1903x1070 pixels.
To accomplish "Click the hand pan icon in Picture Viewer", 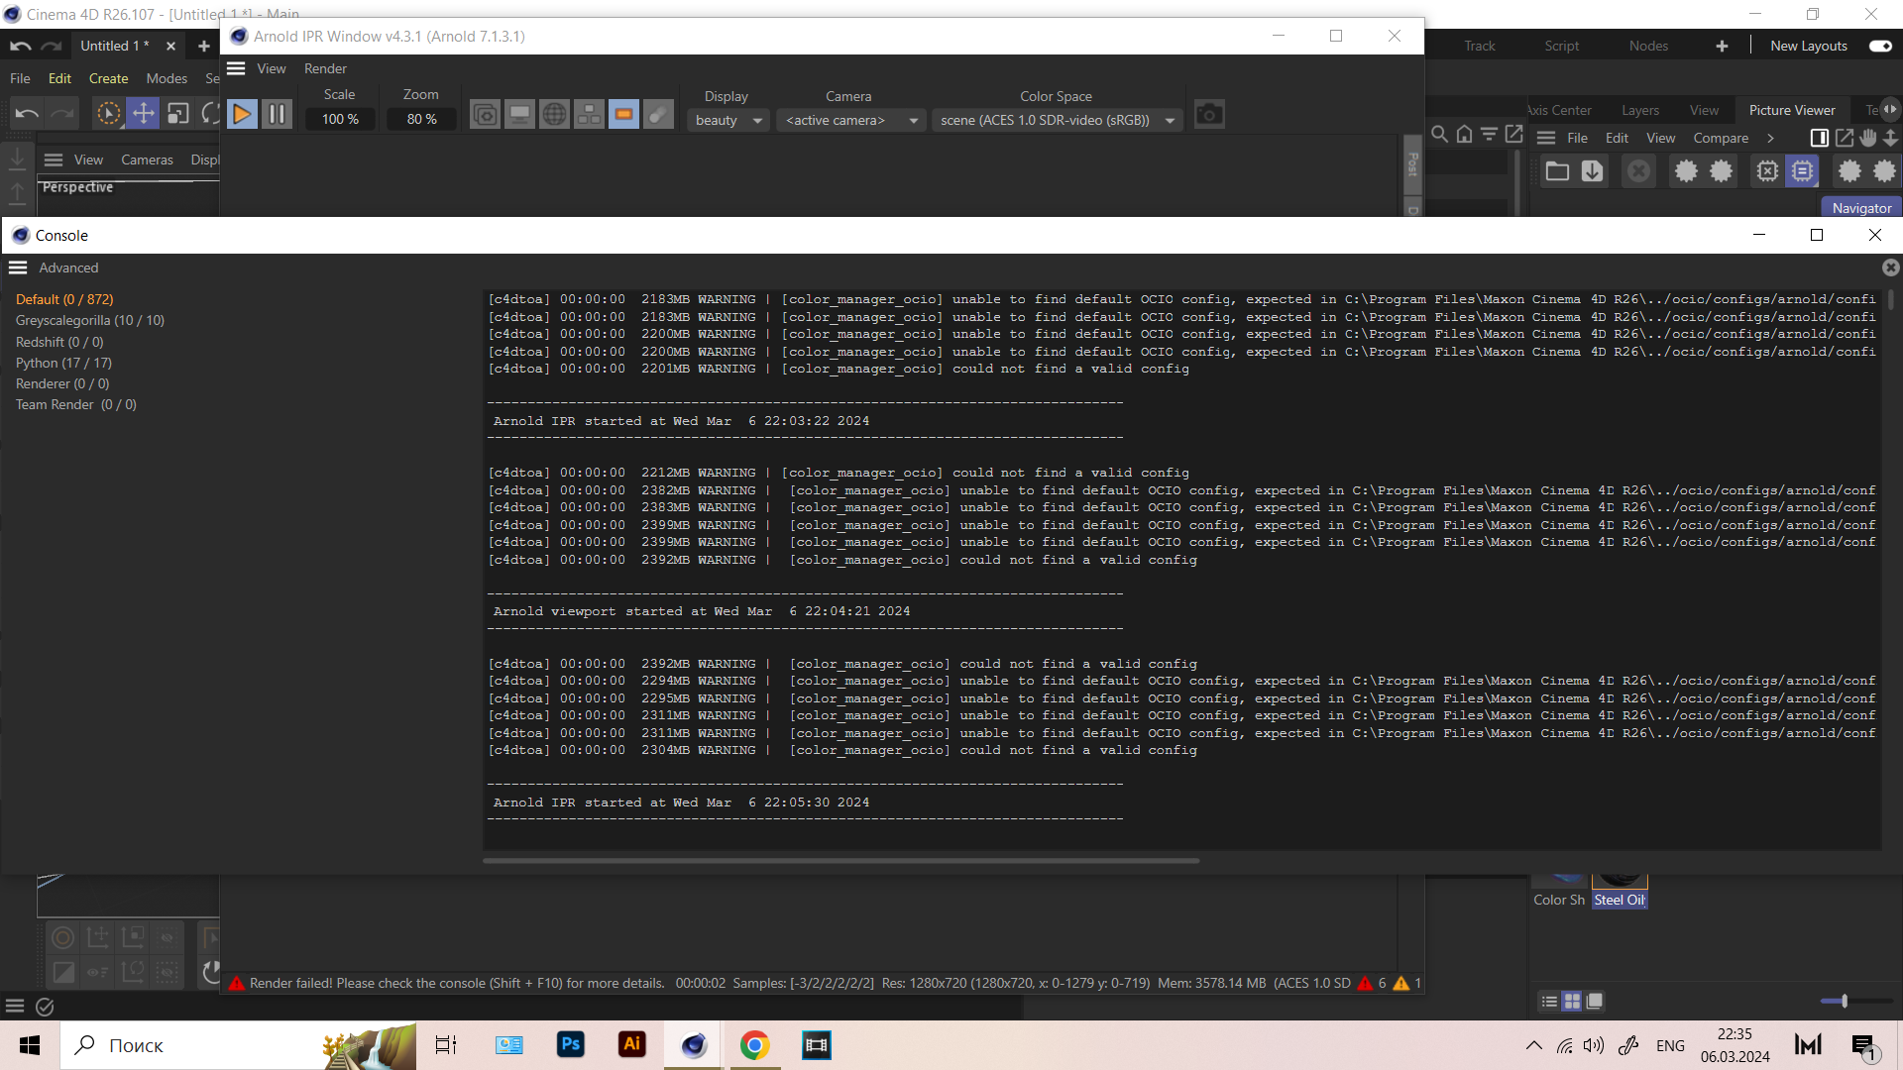I will 1868,138.
